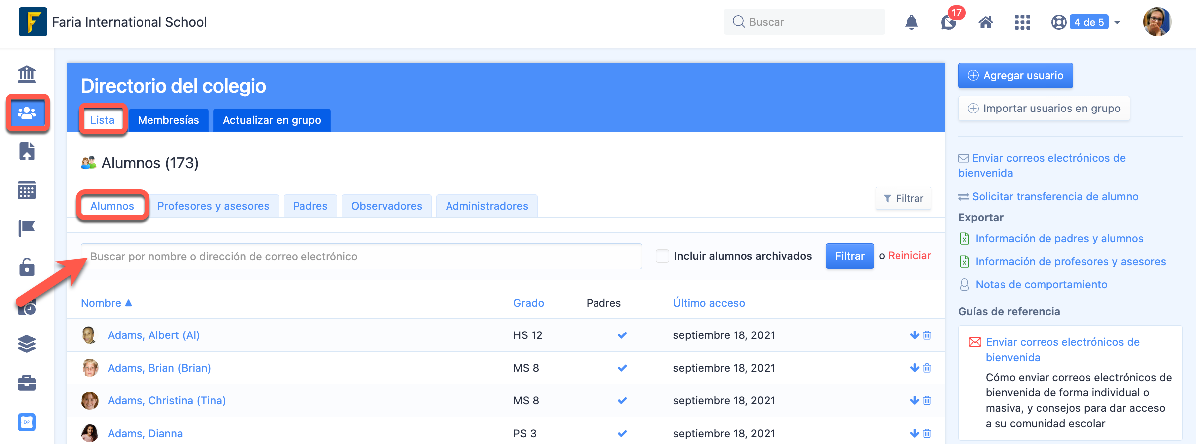Open the apps grid launcher icon
This screenshot has height=444, width=1196.
1022,22
